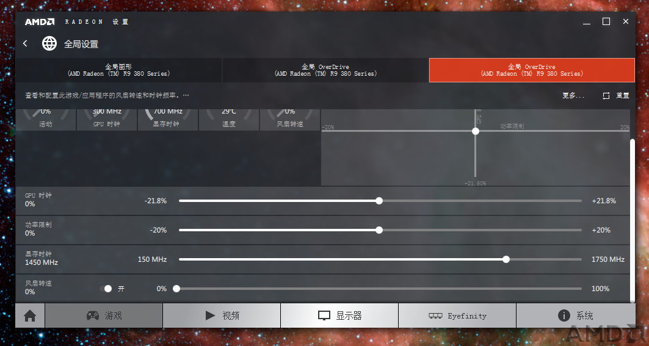Click the 150 MHz minimum label
The width and height of the screenshot is (649, 346).
(152, 259)
